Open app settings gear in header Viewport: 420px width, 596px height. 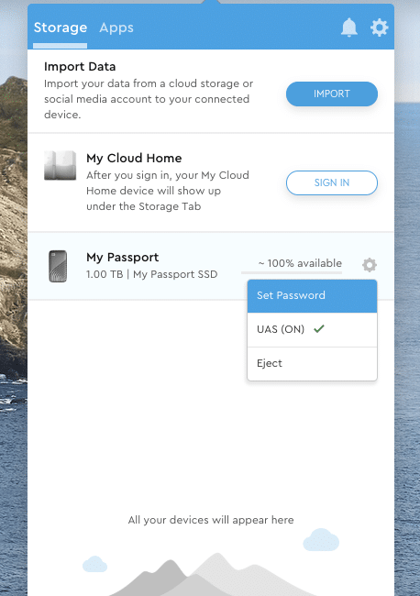click(x=379, y=28)
